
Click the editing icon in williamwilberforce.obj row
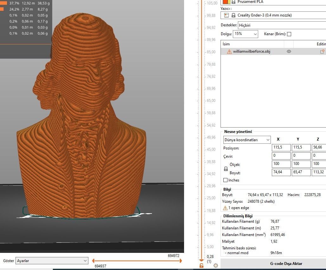[322, 52]
